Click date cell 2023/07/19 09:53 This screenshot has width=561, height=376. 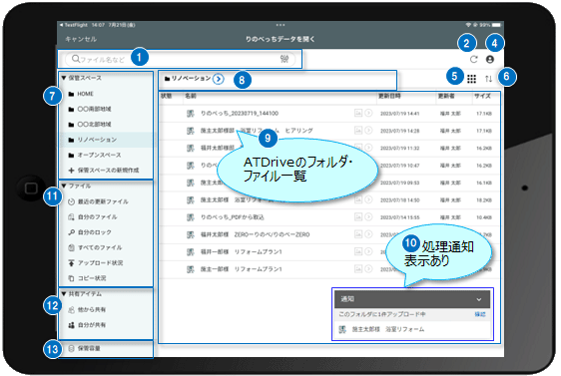(x=399, y=183)
